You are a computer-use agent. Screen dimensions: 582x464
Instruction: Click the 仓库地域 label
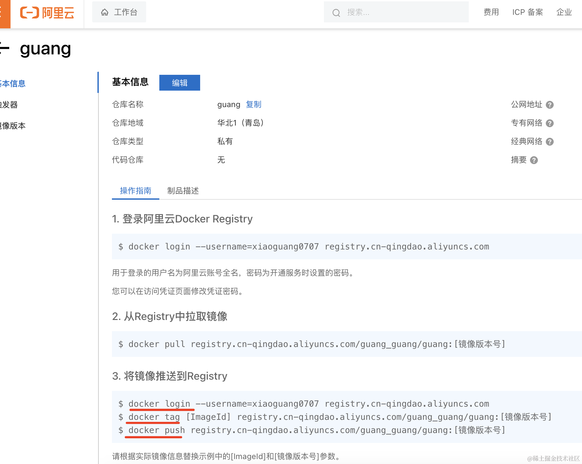tap(128, 123)
